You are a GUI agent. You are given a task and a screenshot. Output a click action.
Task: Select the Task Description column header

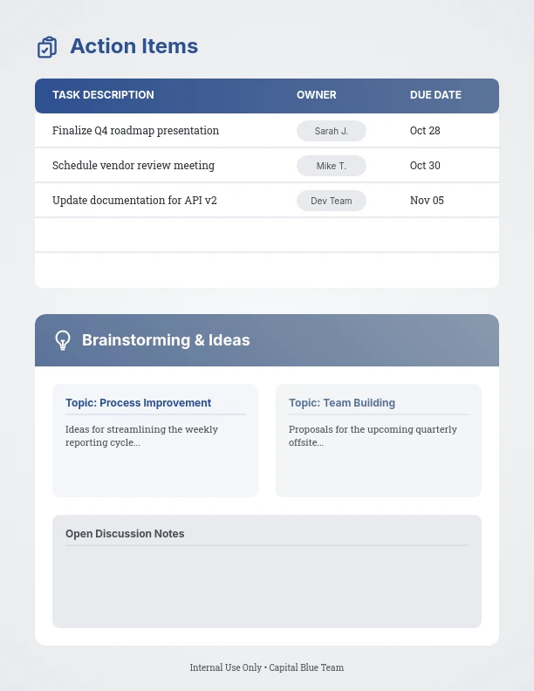click(x=103, y=95)
